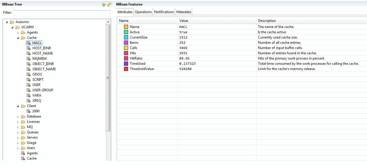Click the MBean tree vertical scrollbar thumb
Screen dimensions: 367x166
click(108, 78)
